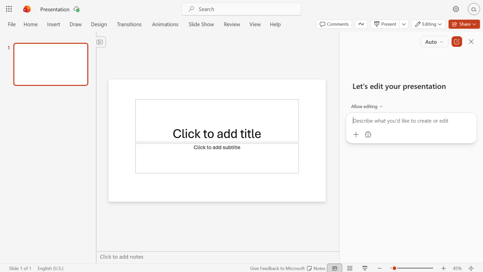Click Slide 1 of 1 indicator
Viewport: 483px width, 272px height.
click(x=20, y=268)
